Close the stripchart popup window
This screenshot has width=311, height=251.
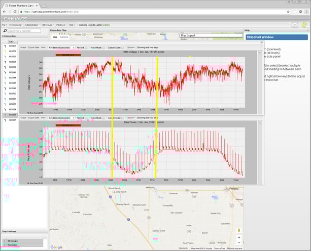pos(262,43)
